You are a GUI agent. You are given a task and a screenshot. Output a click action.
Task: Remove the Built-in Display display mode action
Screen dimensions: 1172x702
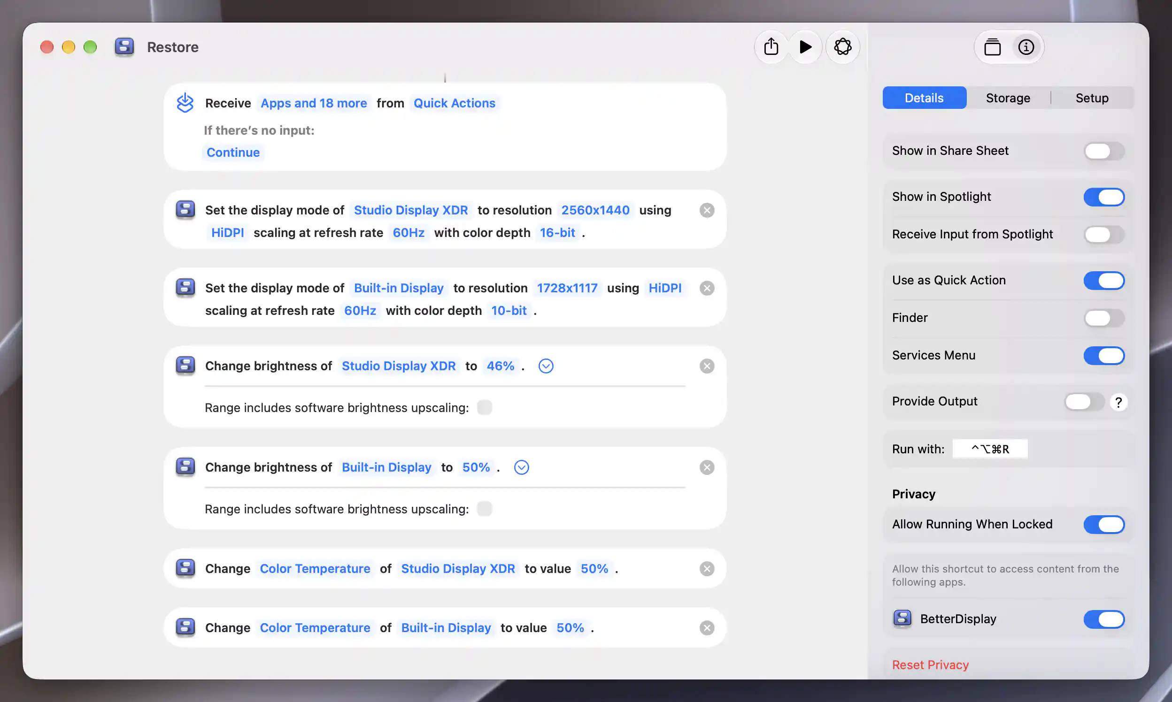pos(707,288)
